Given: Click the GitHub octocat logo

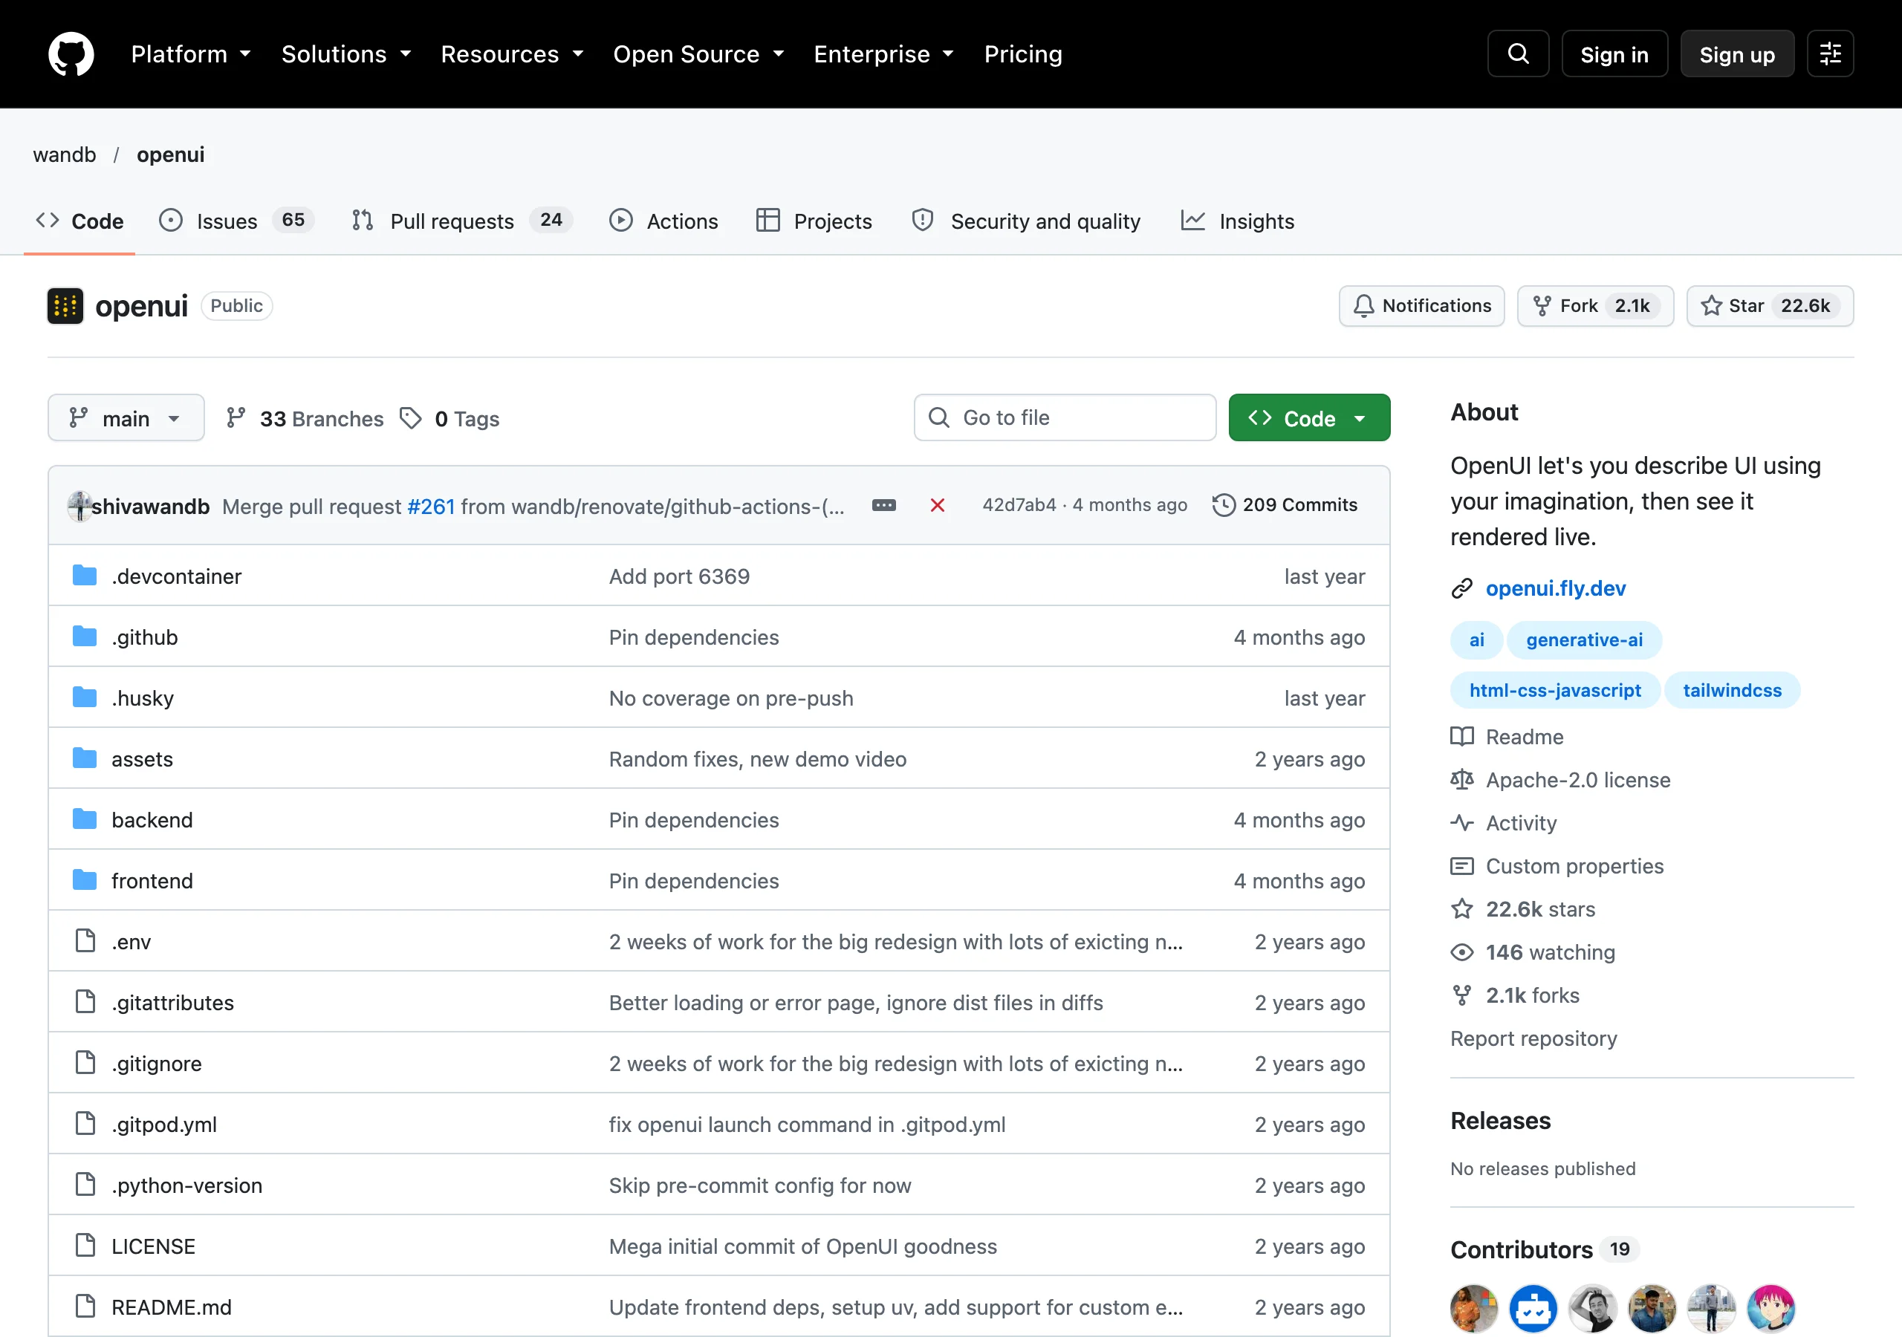Looking at the screenshot, I should point(71,53).
